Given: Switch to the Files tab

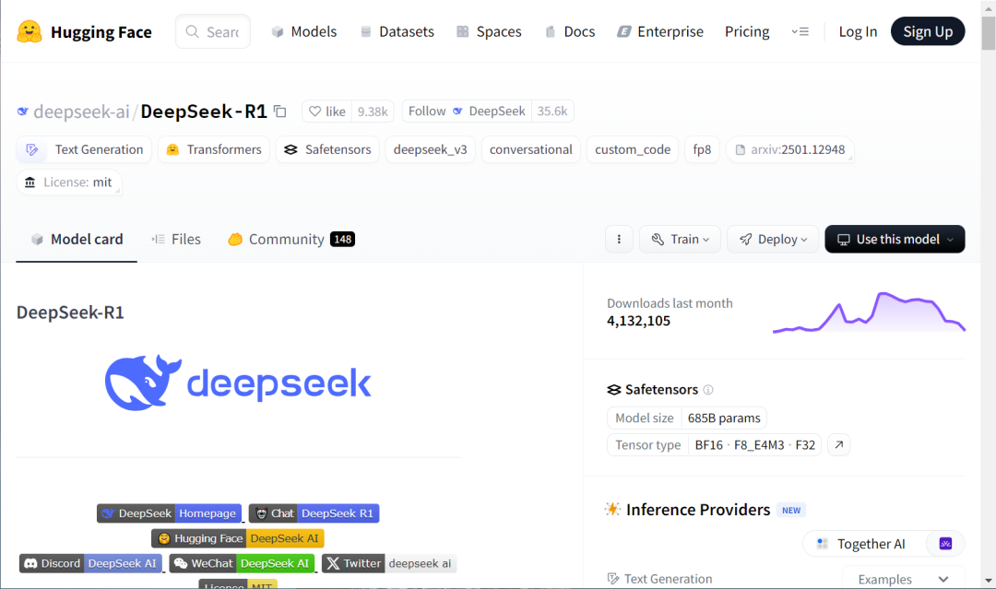Looking at the screenshot, I should click(x=176, y=240).
